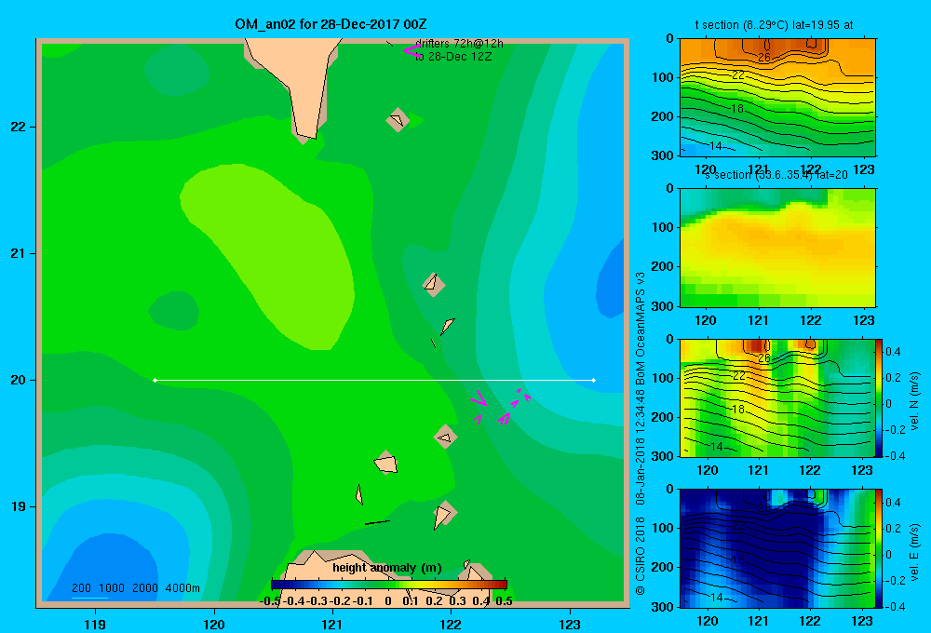Click depth label 100 on temperature section
Image resolution: width=931 pixels, height=633 pixels.
[663, 77]
